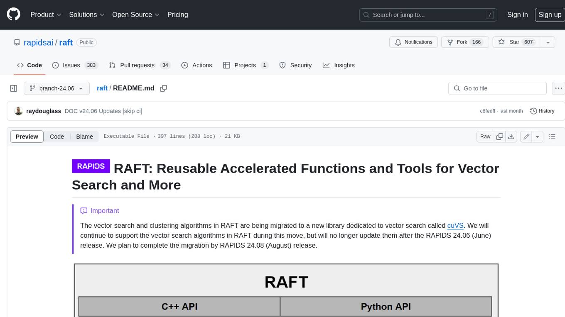Open the more file actions menu
565x317 pixels.
558,88
